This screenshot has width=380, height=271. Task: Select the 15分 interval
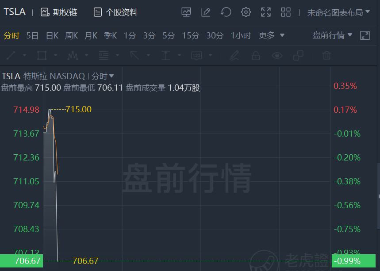(191, 36)
